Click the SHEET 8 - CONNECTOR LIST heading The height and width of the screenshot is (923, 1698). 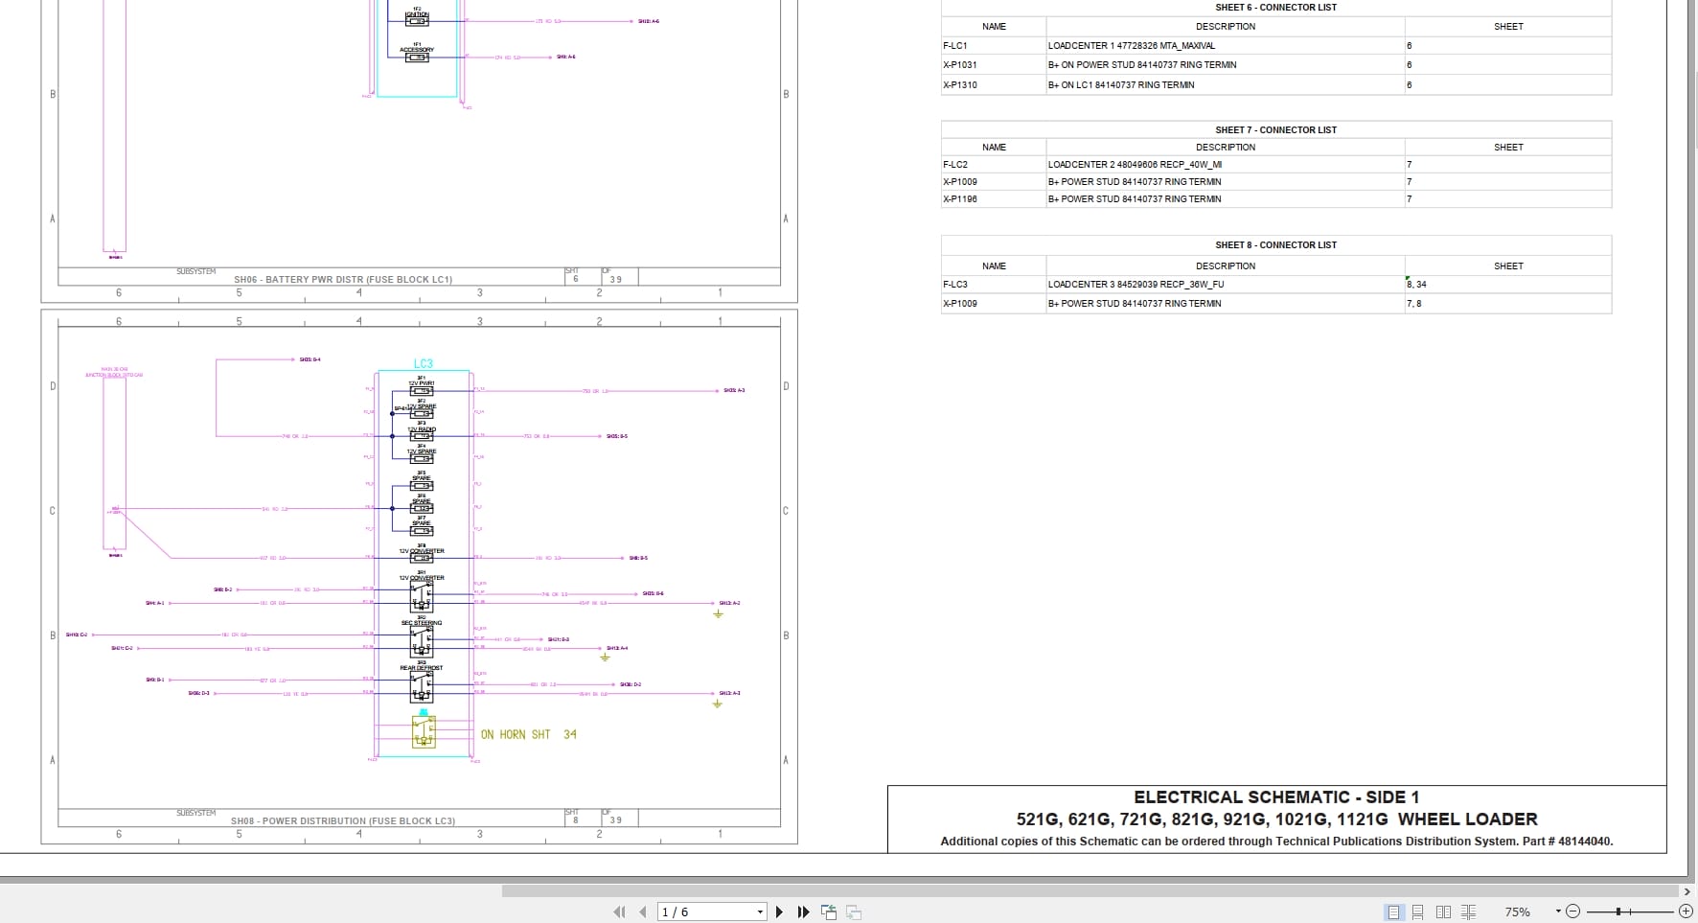click(1275, 244)
